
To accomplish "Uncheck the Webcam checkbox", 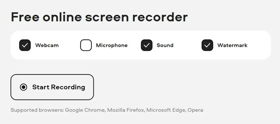I will 25,45.
